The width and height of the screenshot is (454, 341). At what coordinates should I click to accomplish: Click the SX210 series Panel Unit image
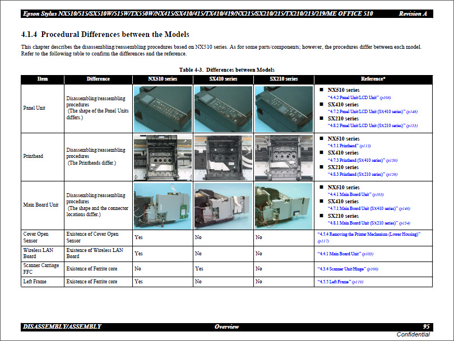coord(283,108)
